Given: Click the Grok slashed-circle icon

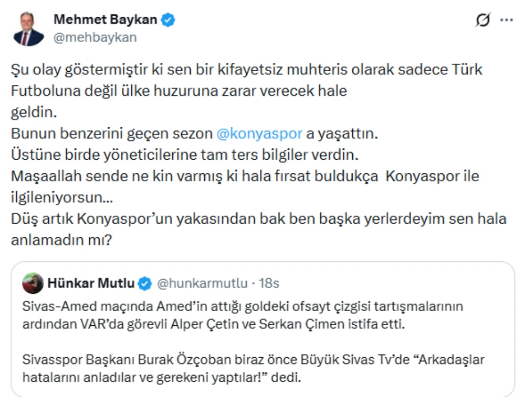Looking at the screenshot, I should [x=482, y=20].
